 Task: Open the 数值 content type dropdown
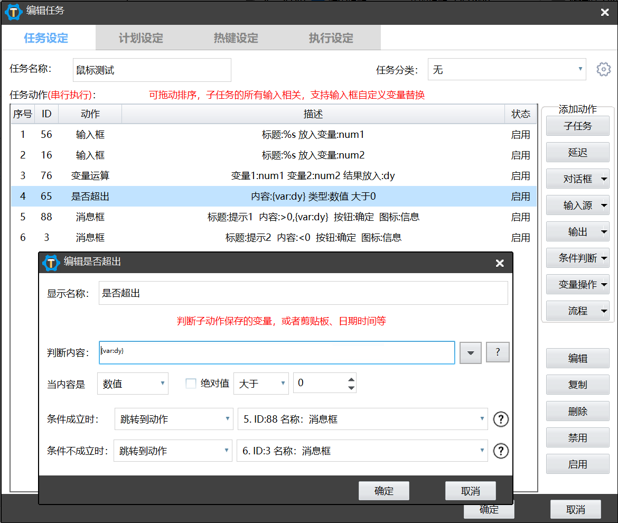[x=133, y=384]
